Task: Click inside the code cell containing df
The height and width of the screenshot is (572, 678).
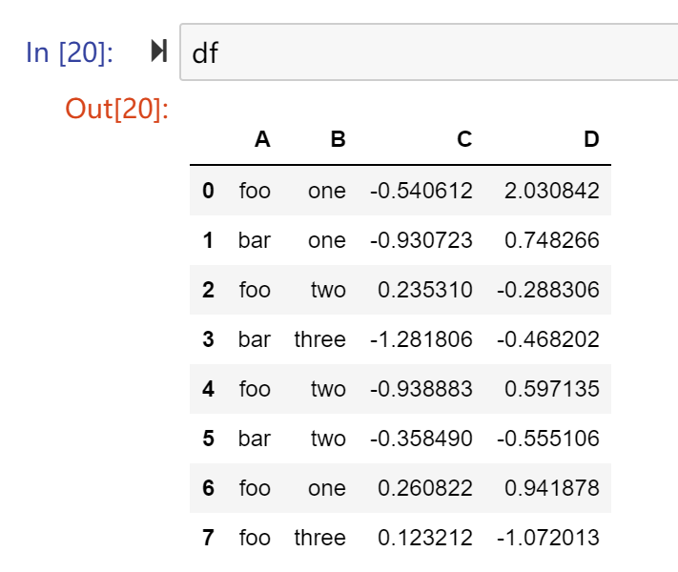Action: point(428,52)
